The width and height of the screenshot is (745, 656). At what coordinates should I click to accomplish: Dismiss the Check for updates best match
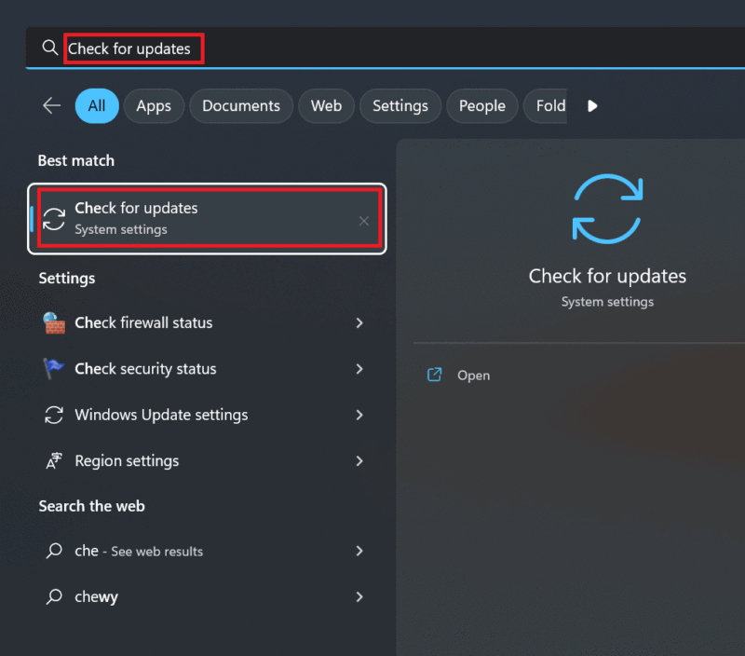[x=364, y=219]
